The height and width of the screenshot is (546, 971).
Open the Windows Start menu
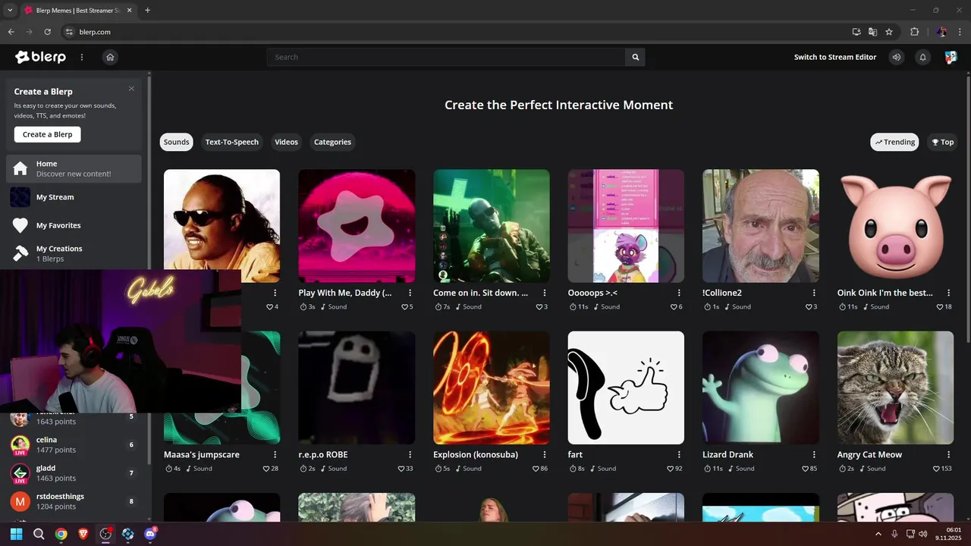tap(17, 534)
